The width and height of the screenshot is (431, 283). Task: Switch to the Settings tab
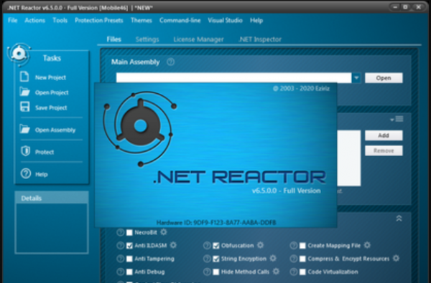click(x=147, y=39)
